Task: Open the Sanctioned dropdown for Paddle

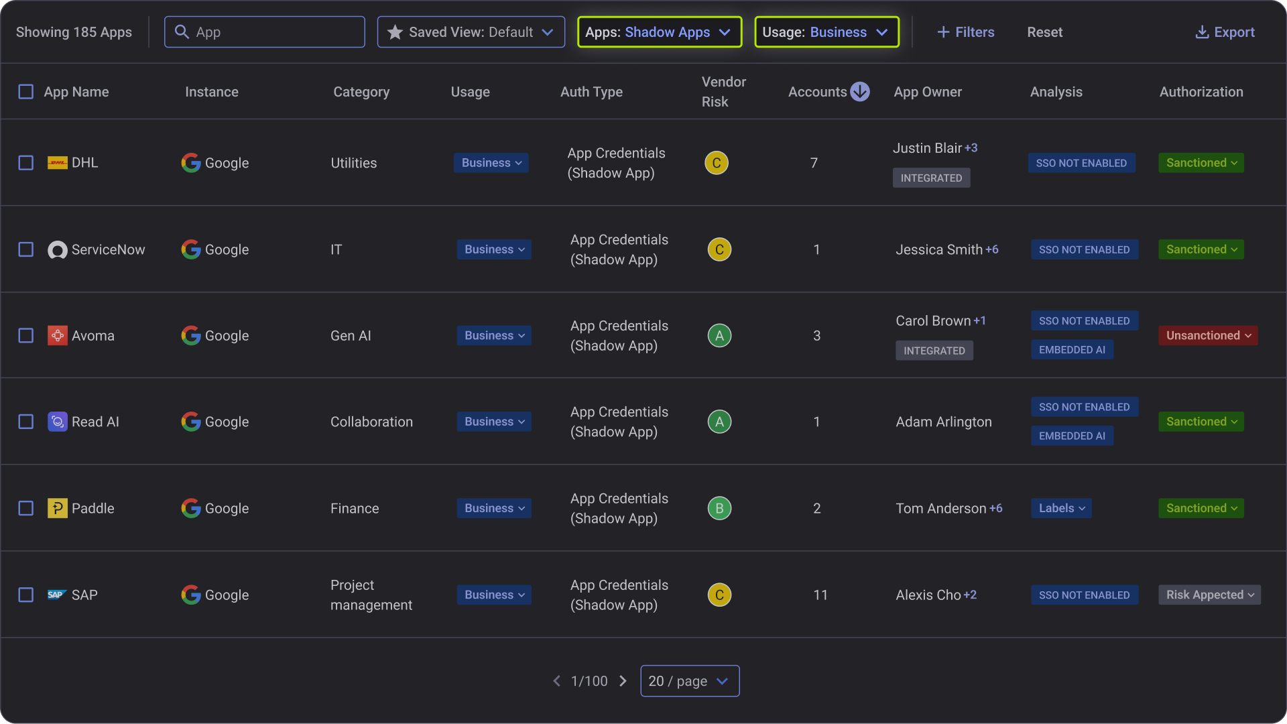Action: 1201,508
